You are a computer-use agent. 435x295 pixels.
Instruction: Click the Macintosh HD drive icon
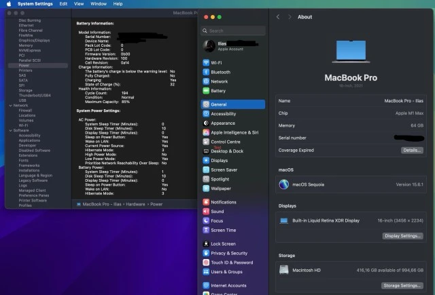[x=284, y=270]
